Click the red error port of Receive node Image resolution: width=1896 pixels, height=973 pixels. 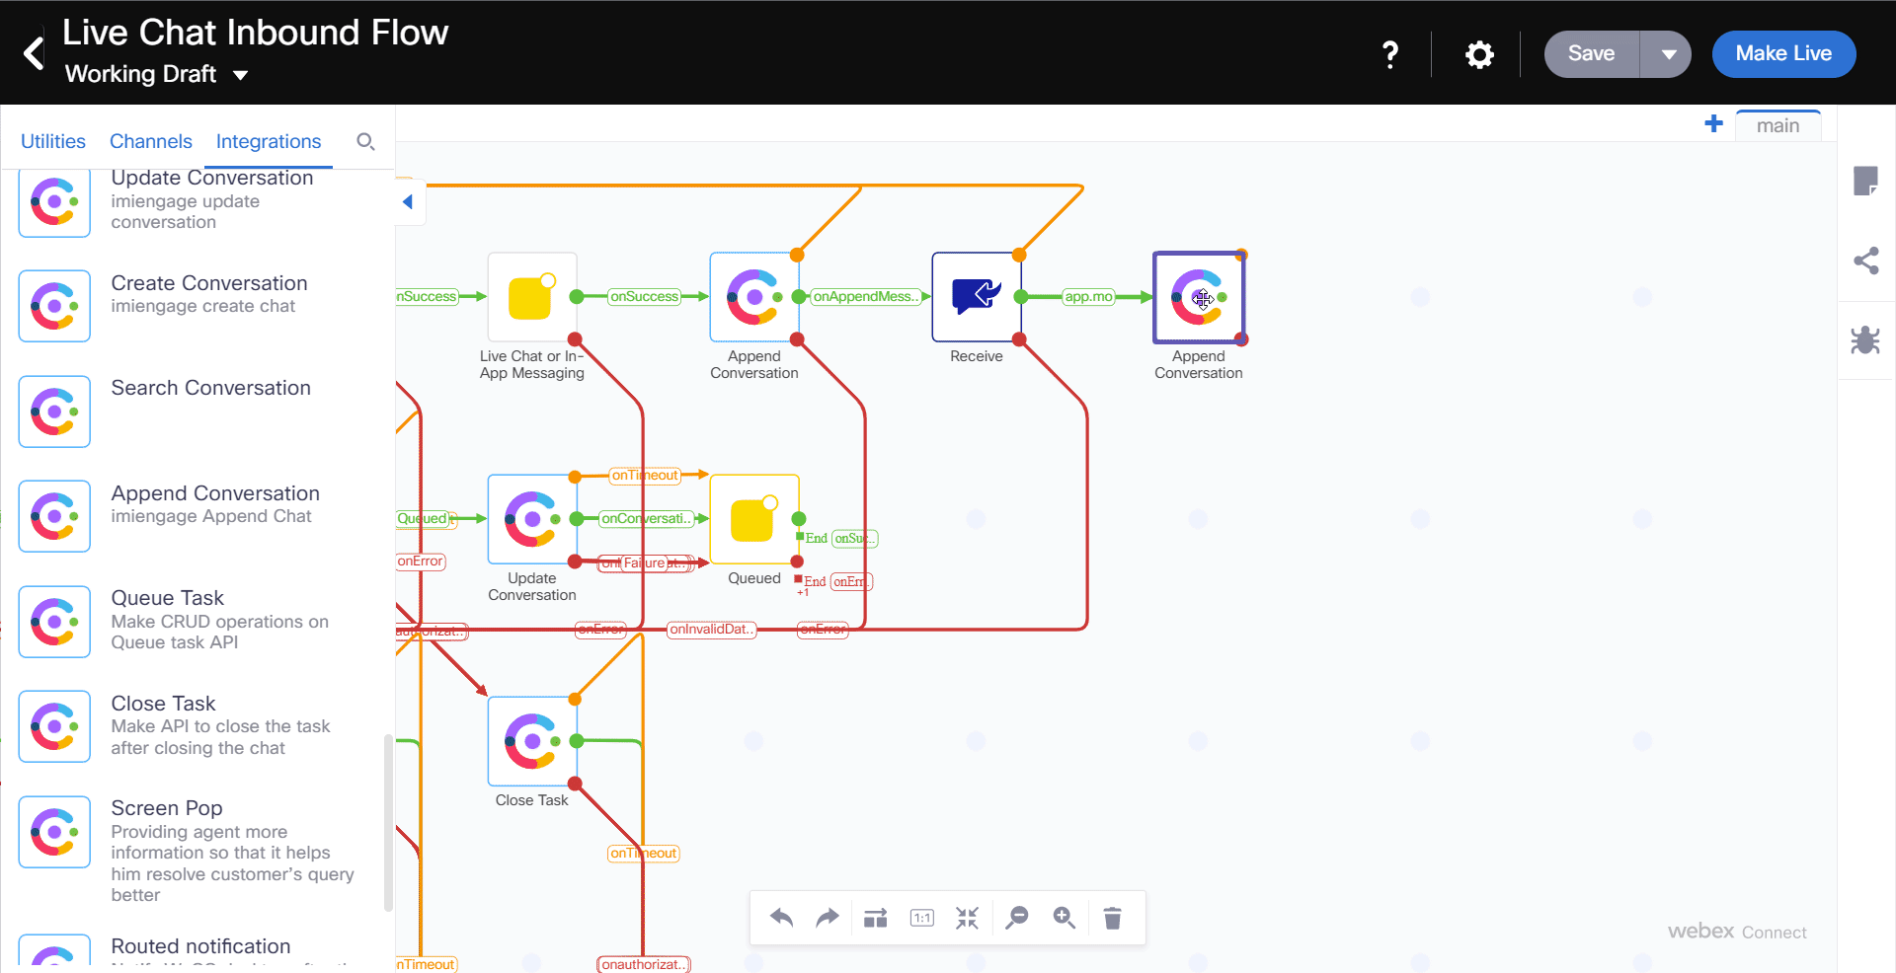pyautogui.click(x=1019, y=339)
